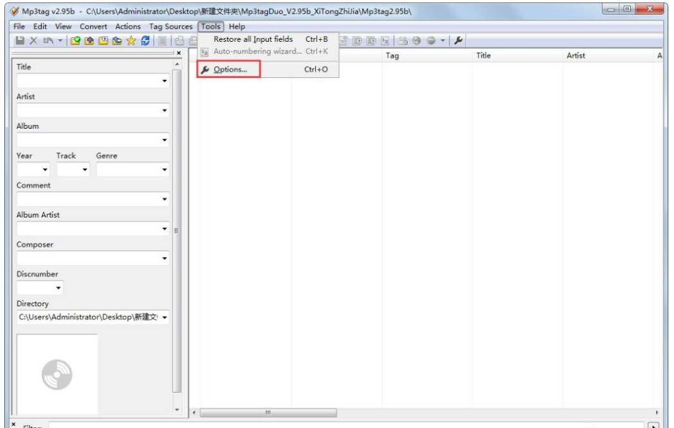This screenshot has width=674, height=428.
Task: Click the Save tag floppy disk icon
Action: coord(20,41)
